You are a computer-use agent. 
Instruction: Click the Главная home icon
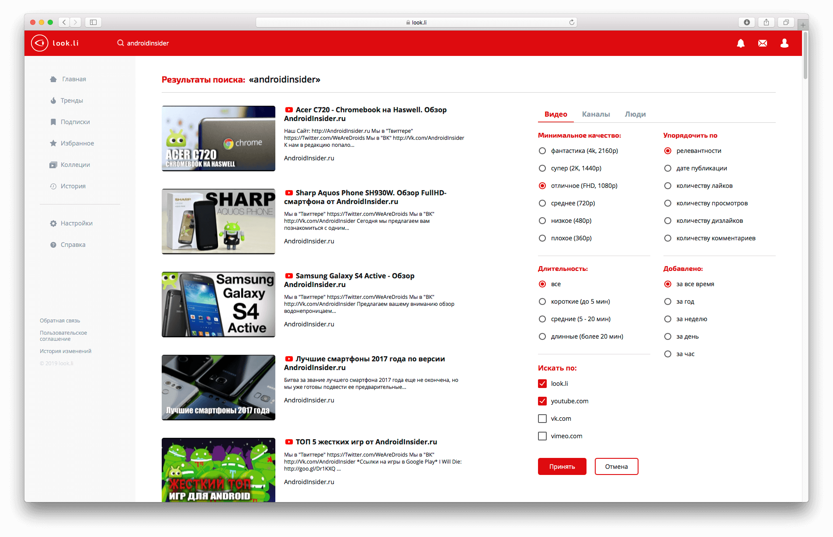coord(53,79)
